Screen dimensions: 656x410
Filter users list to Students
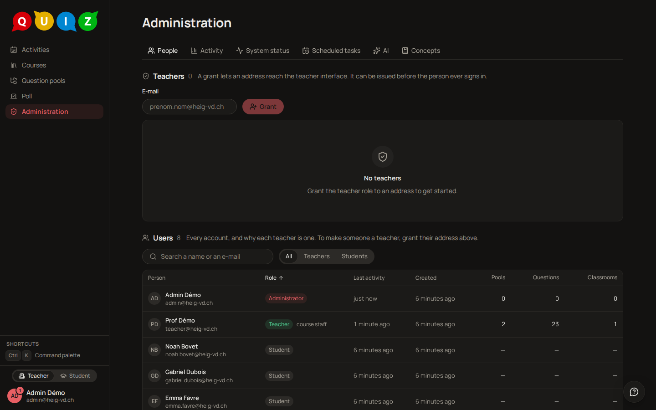coord(354,256)
